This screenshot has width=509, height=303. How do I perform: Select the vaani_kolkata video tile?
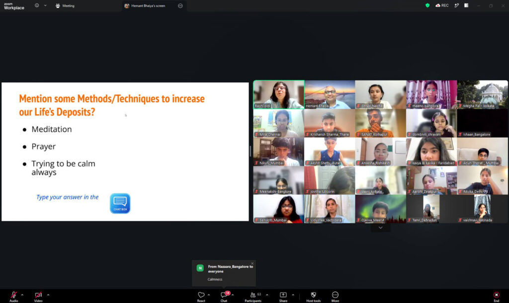point(380,180)
